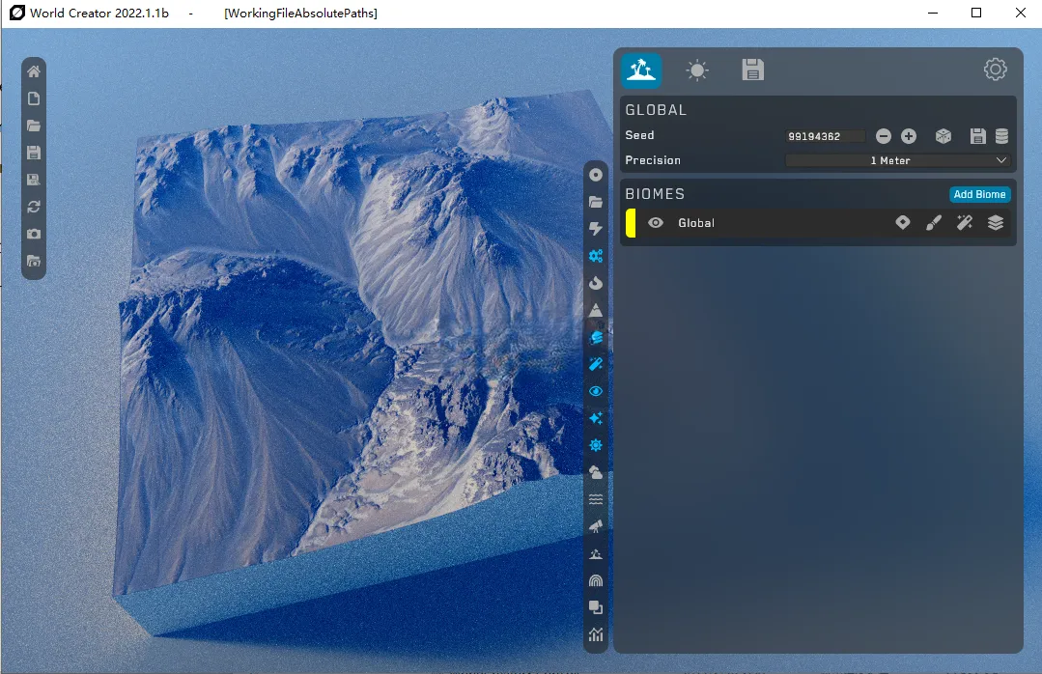Click the magic wand icon on Global biome
Viewport: 1042px width, 674px height.
(x=965, y=223)
